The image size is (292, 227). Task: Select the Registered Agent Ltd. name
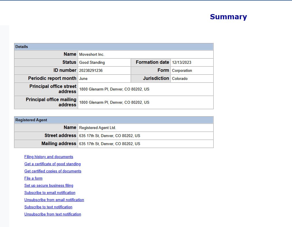(98, 128)
